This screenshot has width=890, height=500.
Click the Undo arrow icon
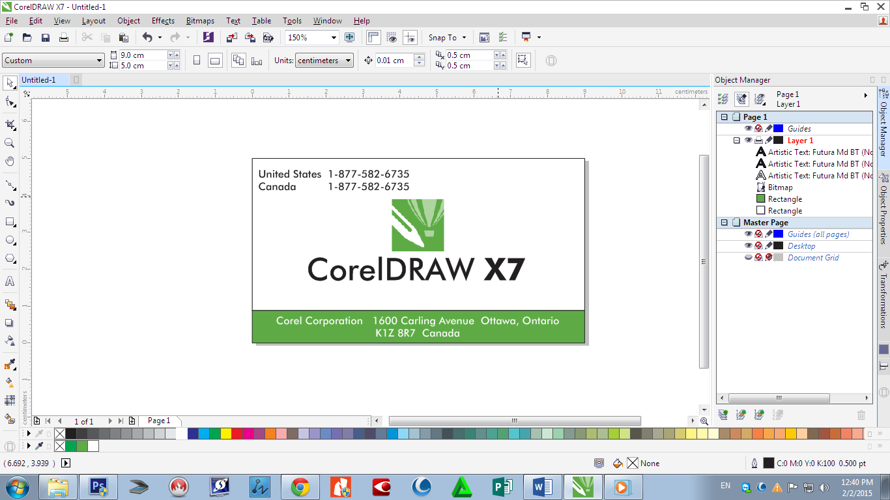point(147,38)
